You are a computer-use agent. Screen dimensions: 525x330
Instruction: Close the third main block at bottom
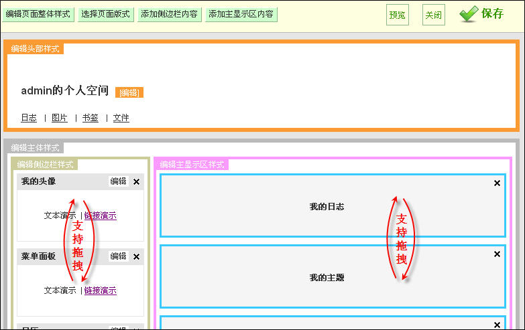498,325
